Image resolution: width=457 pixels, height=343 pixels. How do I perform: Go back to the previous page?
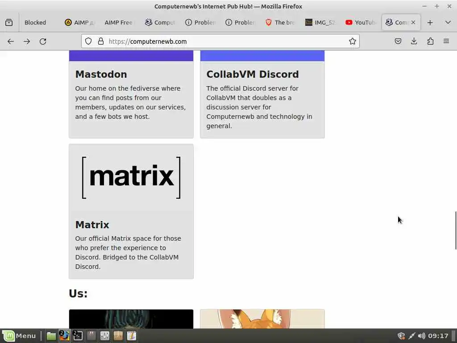[x=11, y=42]
